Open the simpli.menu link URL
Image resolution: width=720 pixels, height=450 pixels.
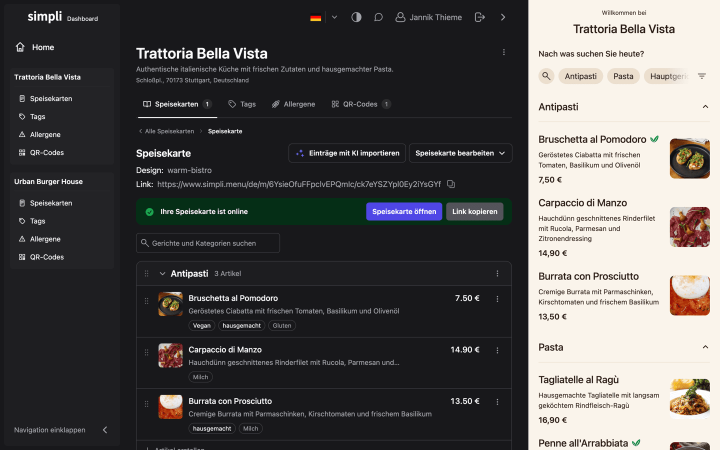pos(299,184)
